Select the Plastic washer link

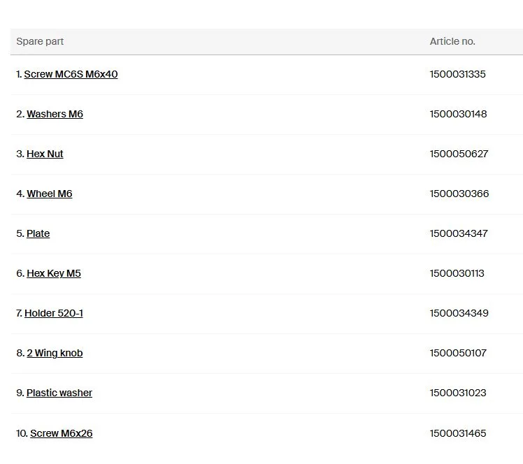pyautogui.click(x=59, y=393)
